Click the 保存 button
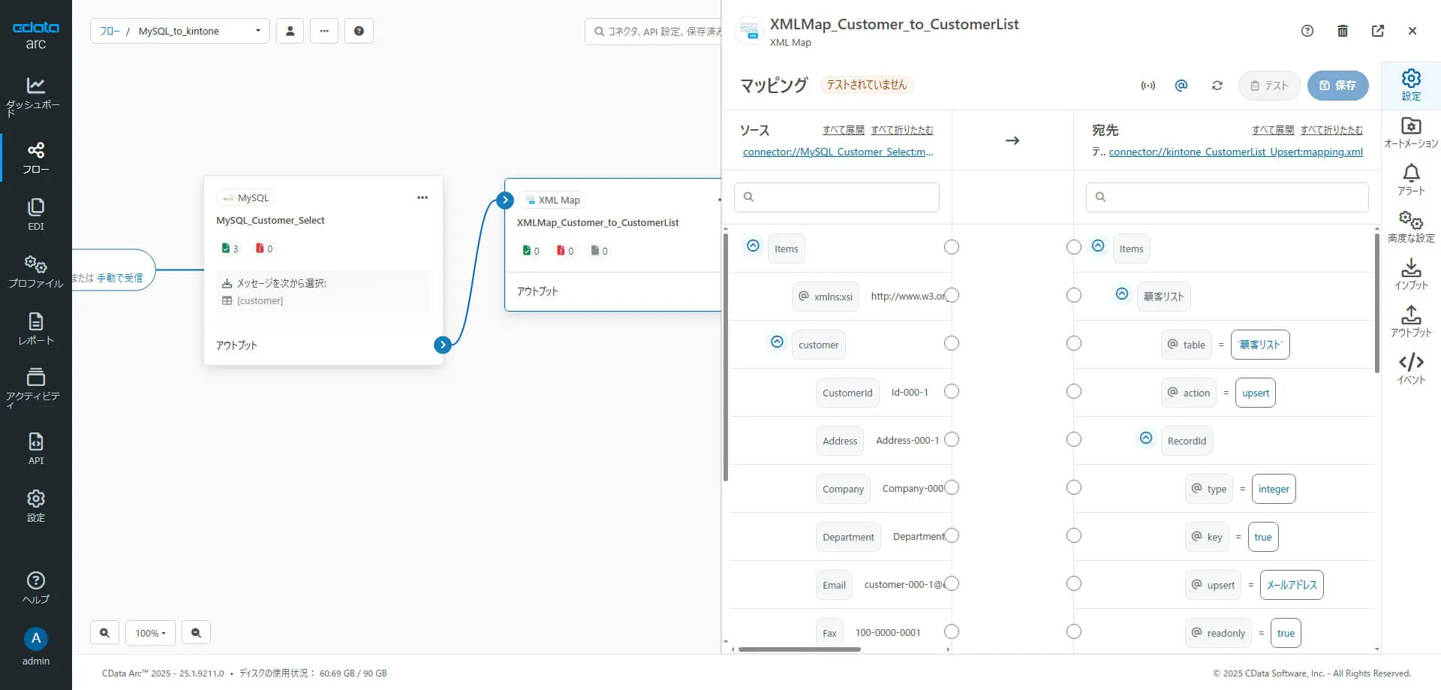The width and height of the screenshot is (1441, 690). (1337, 86)
